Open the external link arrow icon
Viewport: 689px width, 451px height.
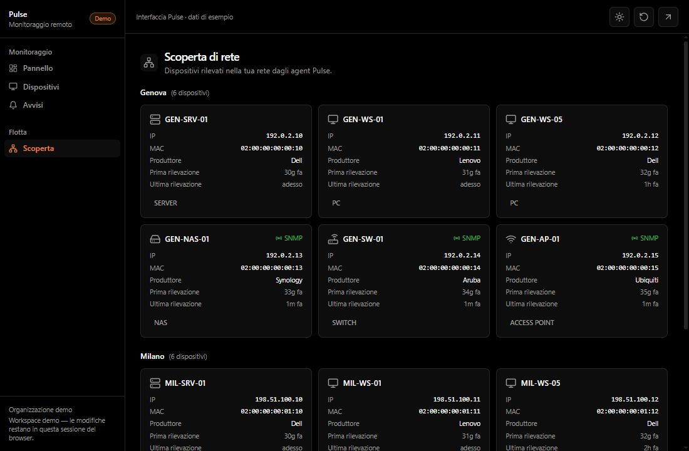tap(668, 17)
